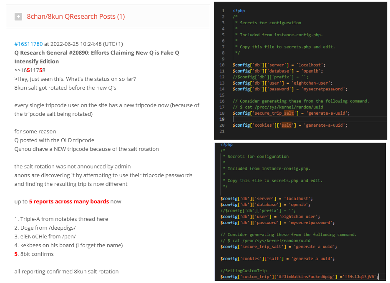Viewport: 390px width, 283px height.
Task: Click the timestamp 2022-06-25 10:24:48 (UTC+1)
Action: pos(87,44)
